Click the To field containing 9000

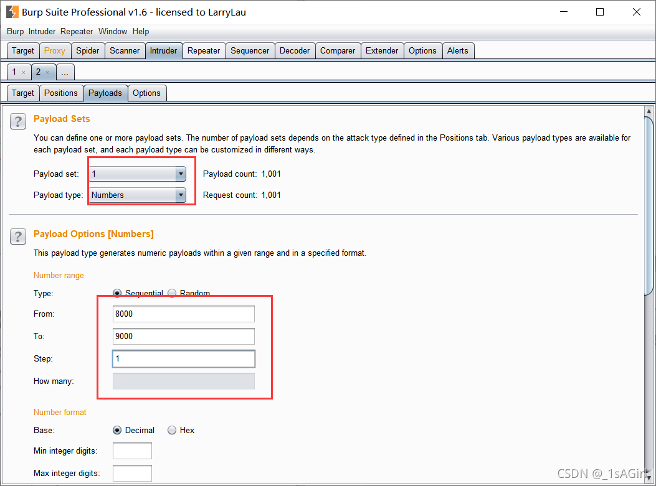point(184,337)
